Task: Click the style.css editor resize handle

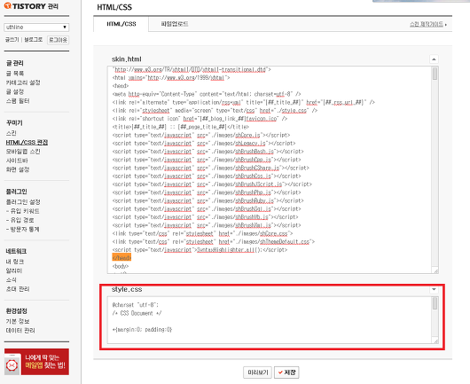Action: pyautogui.click(x=435, y=341)
